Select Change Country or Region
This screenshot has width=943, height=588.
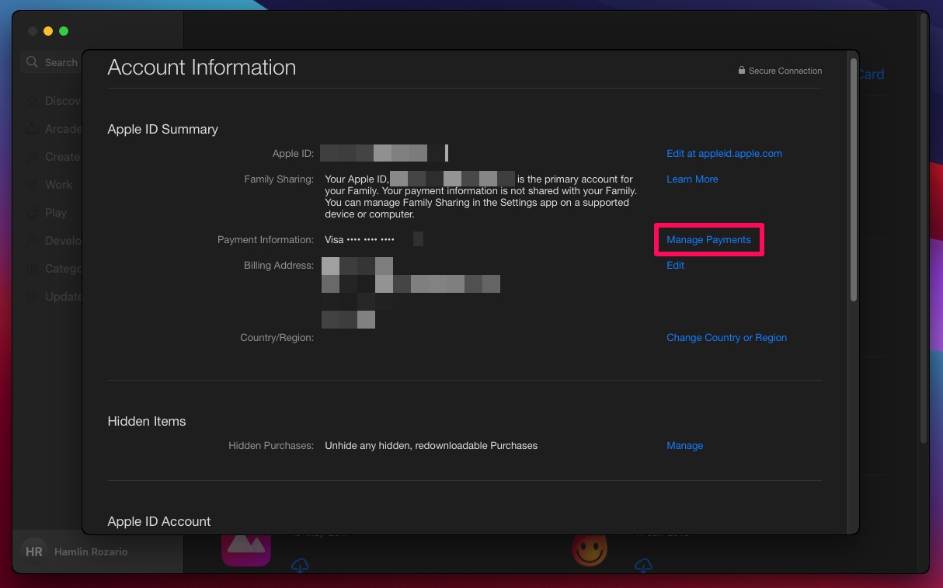tap(726, 338)
